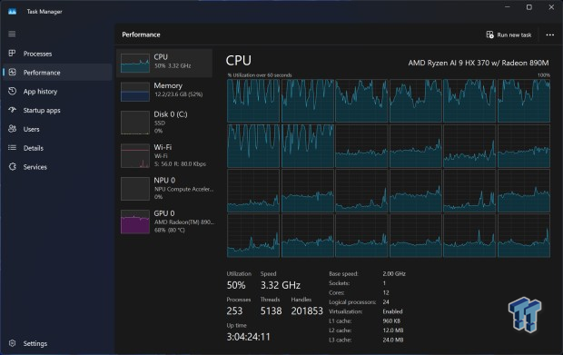This screenshot has width=563, height=355.
Task: Click the L1 cache 960 KB value
Action: coord(391,320)
